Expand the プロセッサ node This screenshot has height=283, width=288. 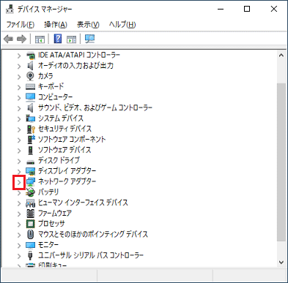(x=19, y=224)
